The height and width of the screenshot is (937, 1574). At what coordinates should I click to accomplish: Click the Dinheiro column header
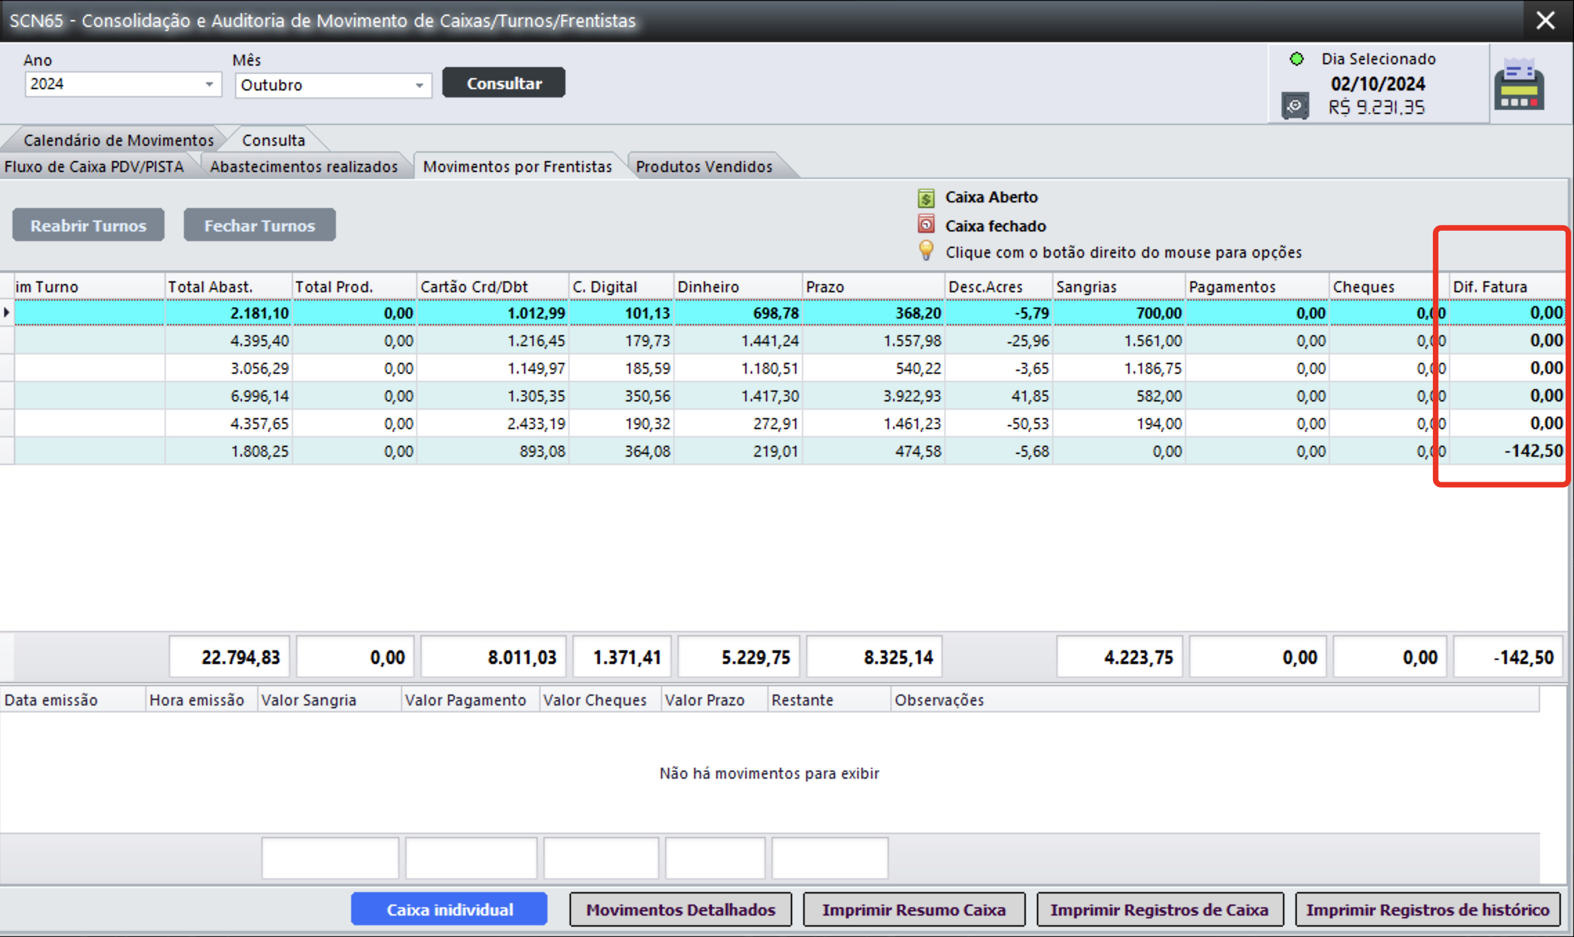tap(738, 286)
